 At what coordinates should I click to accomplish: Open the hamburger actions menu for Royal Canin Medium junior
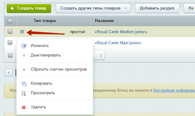[x=22, y=32]
